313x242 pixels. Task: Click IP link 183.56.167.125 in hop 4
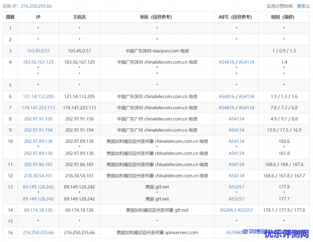click(38, 62)
